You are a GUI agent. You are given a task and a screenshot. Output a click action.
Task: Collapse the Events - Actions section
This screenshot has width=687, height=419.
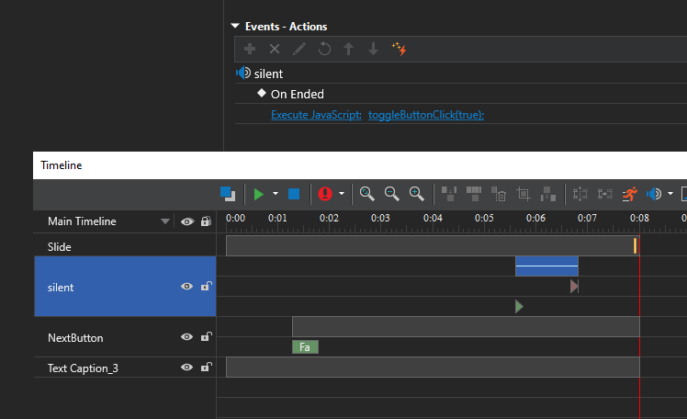(x=236, y=27)
